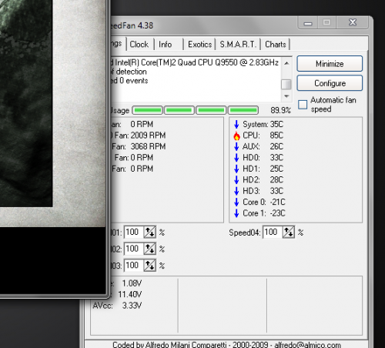Click the 01 speed value field
Screen dimensions: 385x348
click(x=134, y=233)
